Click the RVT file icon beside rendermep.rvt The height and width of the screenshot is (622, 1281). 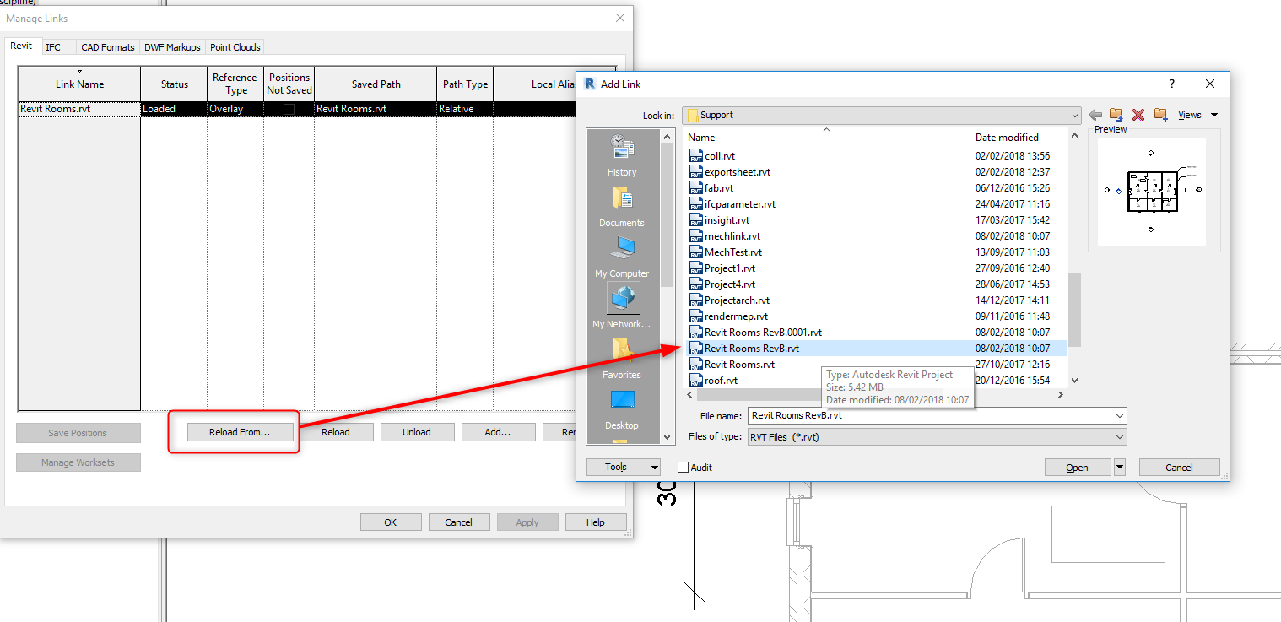[x=696, y=316]
